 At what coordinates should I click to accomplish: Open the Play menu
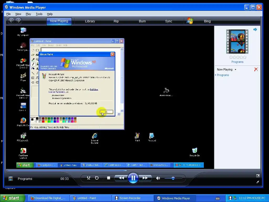point(28,14)
